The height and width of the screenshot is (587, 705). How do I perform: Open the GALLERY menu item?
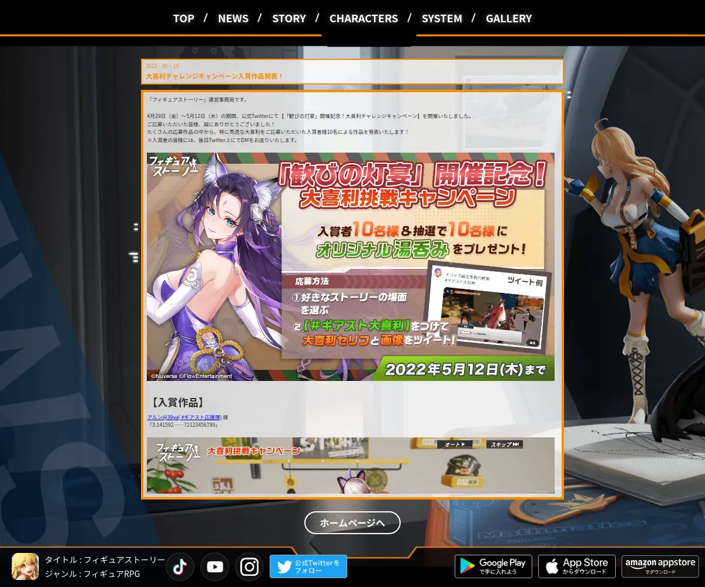click(x=509, y=18)
